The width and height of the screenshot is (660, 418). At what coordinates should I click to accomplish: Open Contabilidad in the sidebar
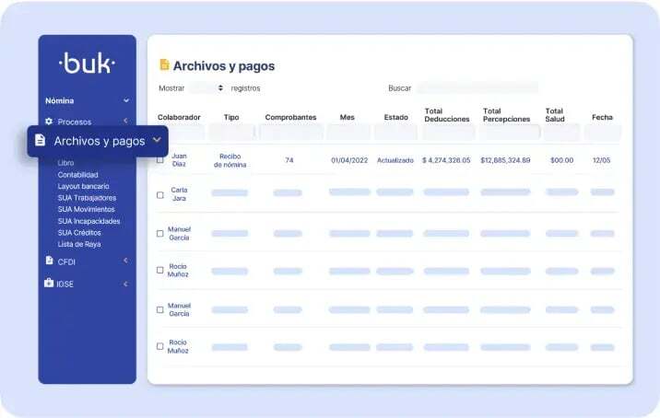coord(78,175)
